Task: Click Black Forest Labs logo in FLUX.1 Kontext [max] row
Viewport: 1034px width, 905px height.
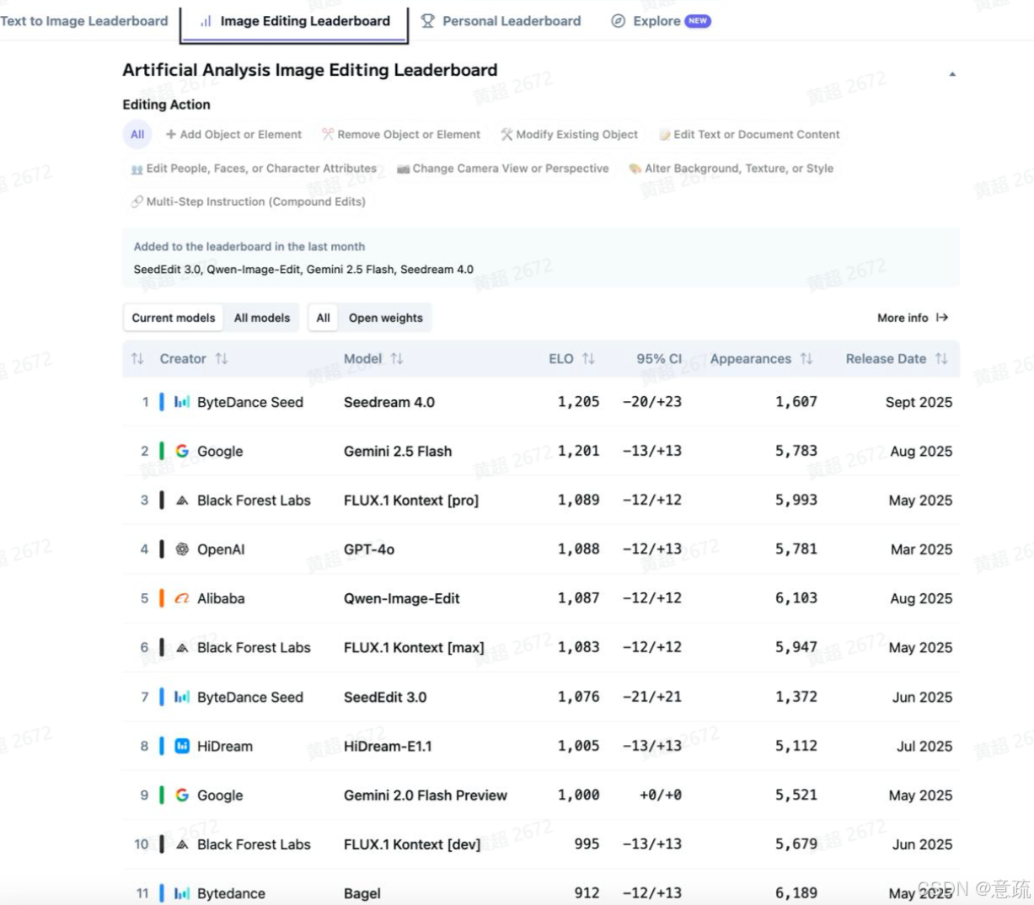Action: 182,648
